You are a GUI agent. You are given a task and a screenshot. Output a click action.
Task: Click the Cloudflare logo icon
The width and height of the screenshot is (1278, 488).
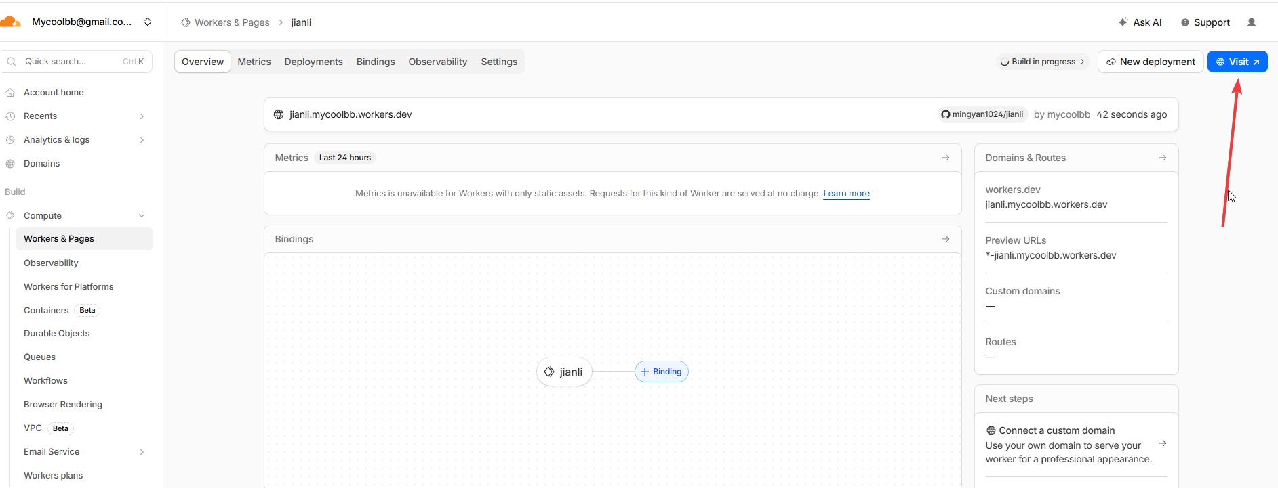point(11,22)
